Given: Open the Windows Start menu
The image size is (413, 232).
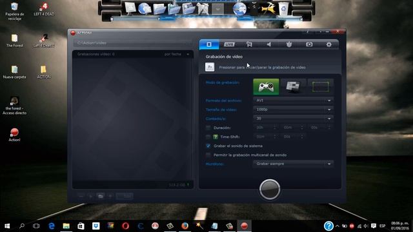Looking at the screenshot, I should click(x=7, y=226).
